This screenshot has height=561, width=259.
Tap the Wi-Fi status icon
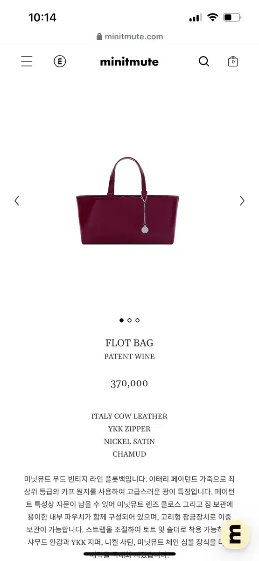point(213,17)
